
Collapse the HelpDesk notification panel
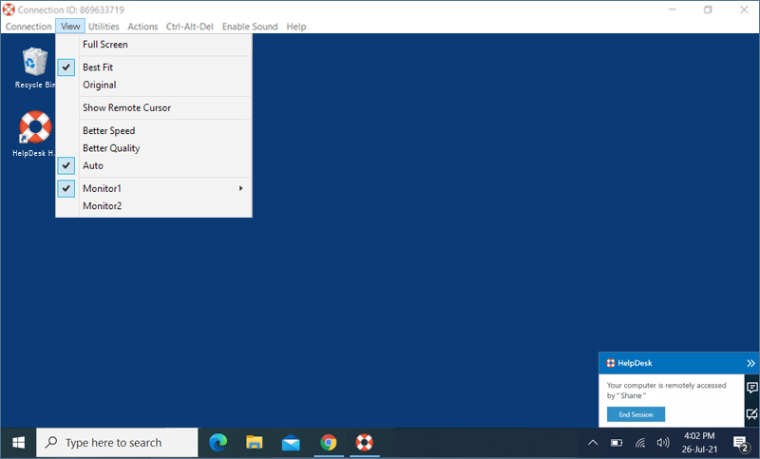(x=750, y=363)
